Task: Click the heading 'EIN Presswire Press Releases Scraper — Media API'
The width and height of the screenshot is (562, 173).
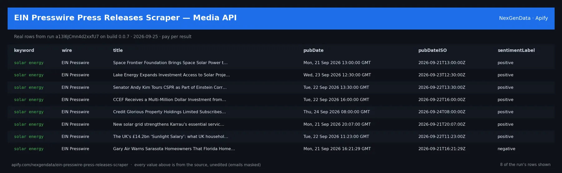Action: (x=125, y=18)
